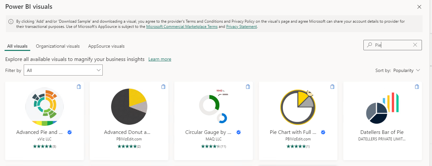The height and width of the screenshot is (166, 432).
Task: Click the bag icon on Datellers Bar of Pie card
Action: tap(417, 87)
